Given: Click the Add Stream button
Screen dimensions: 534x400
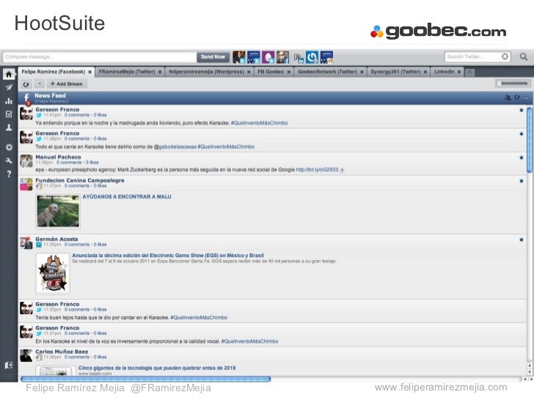Looking at the screenshot, I should (67, 84).
